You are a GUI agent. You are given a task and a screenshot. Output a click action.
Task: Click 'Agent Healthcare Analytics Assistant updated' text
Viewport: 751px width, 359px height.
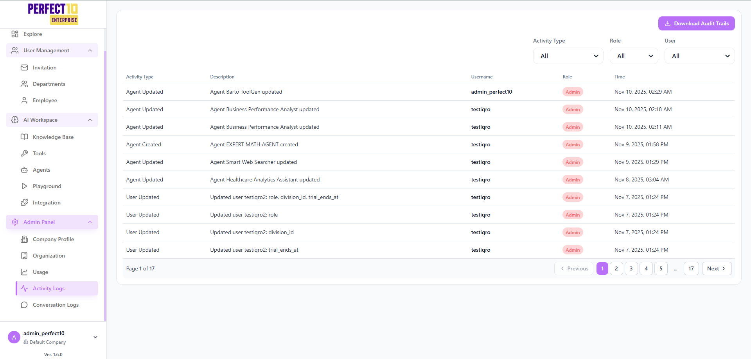(265, 179)
